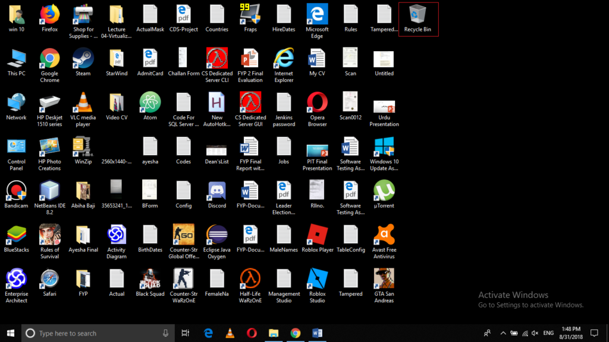Select the Network desktop icon
This screenshot has width=609, height=342.
(16, 106)
